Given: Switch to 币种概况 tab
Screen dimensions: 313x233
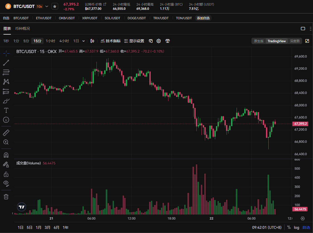Looking at the screenshot, I should tap(22, 28).
